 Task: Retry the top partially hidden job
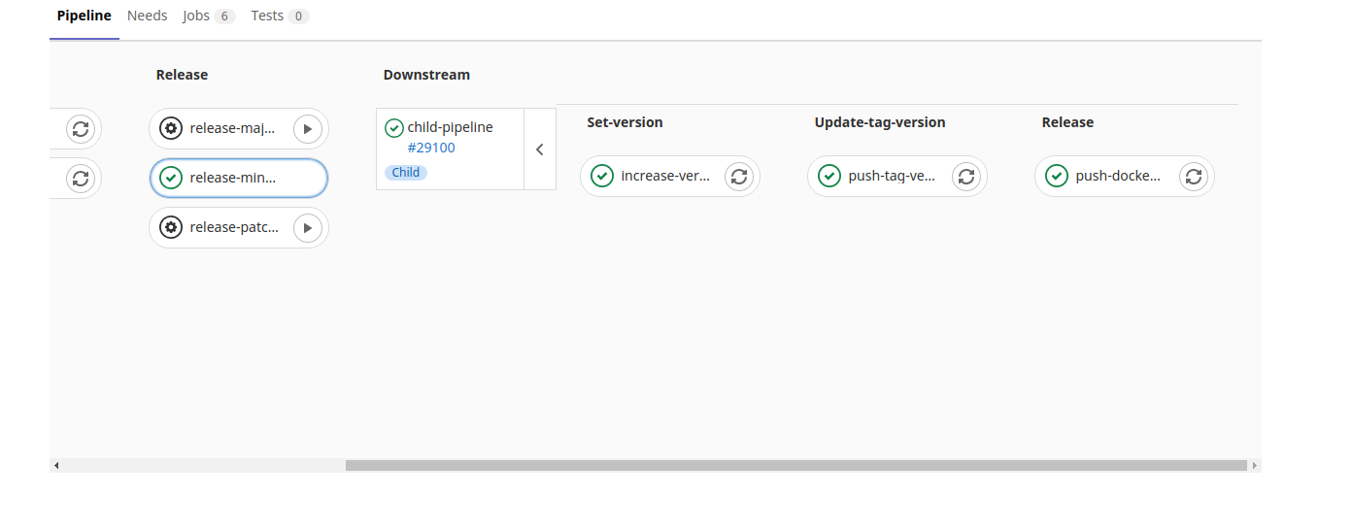click(x=81, y=128)
